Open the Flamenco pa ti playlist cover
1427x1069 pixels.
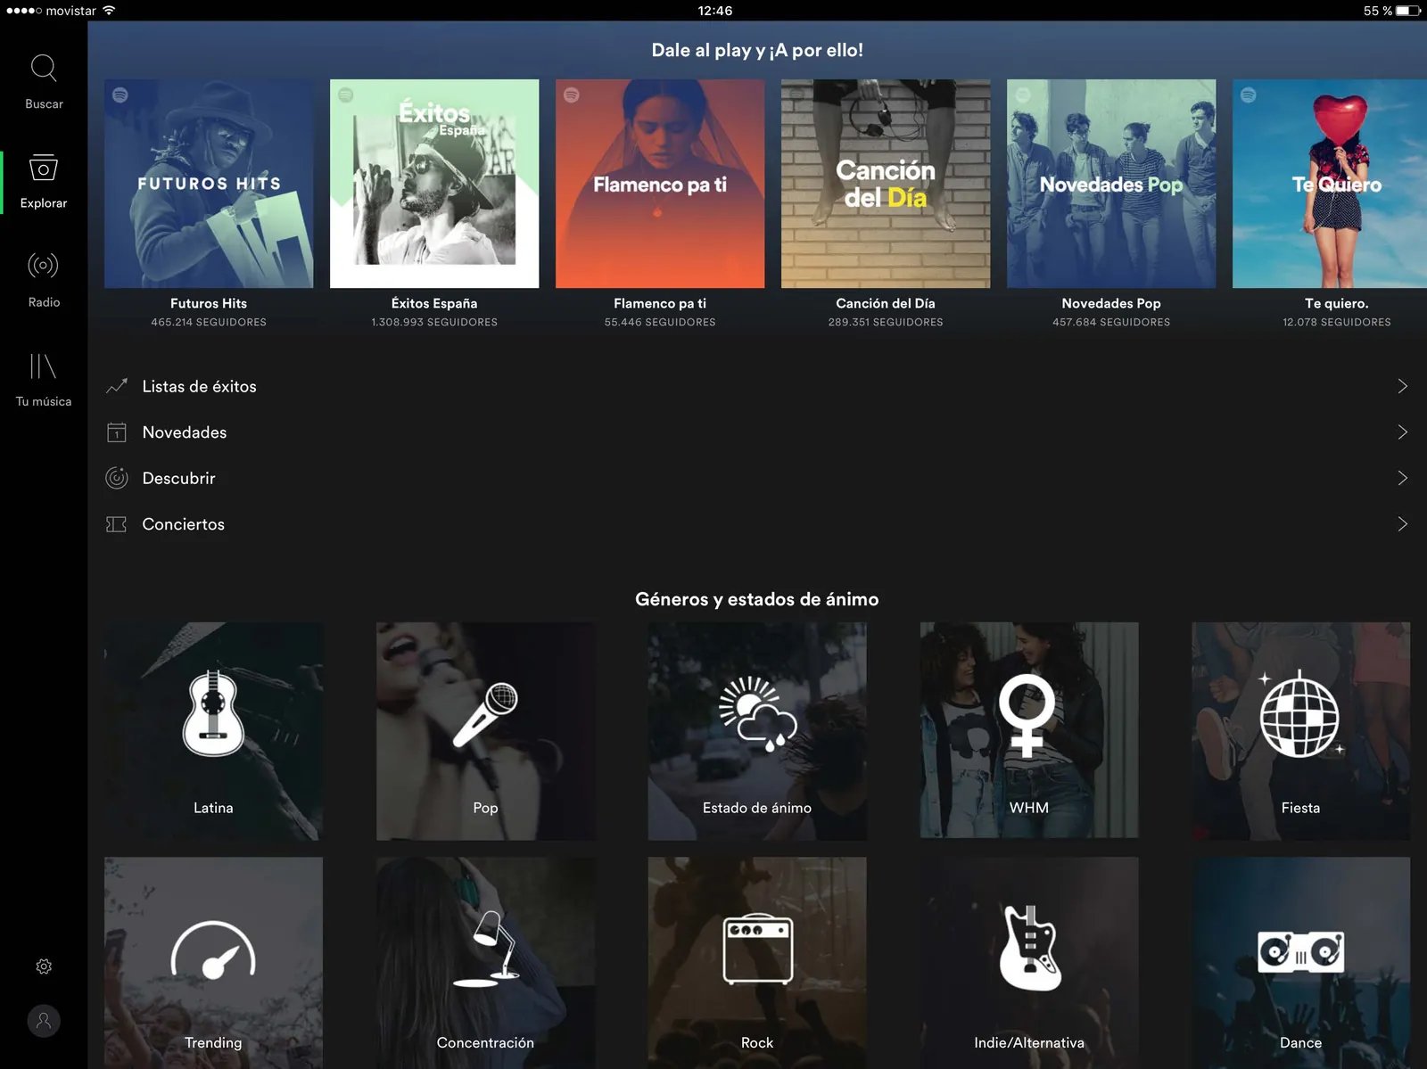point(660,184)
